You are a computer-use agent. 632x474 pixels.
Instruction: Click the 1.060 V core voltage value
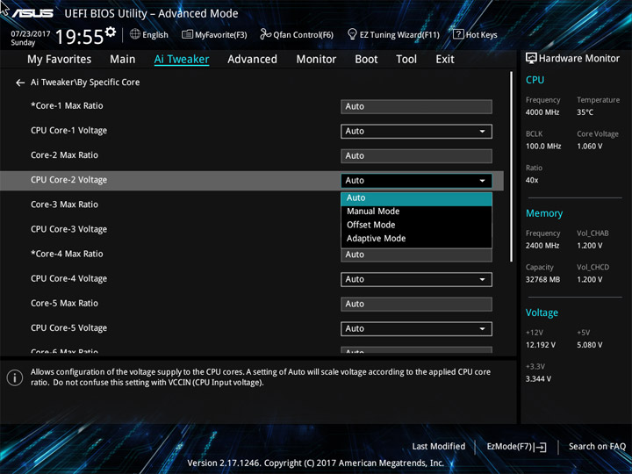tap(589, 147)
